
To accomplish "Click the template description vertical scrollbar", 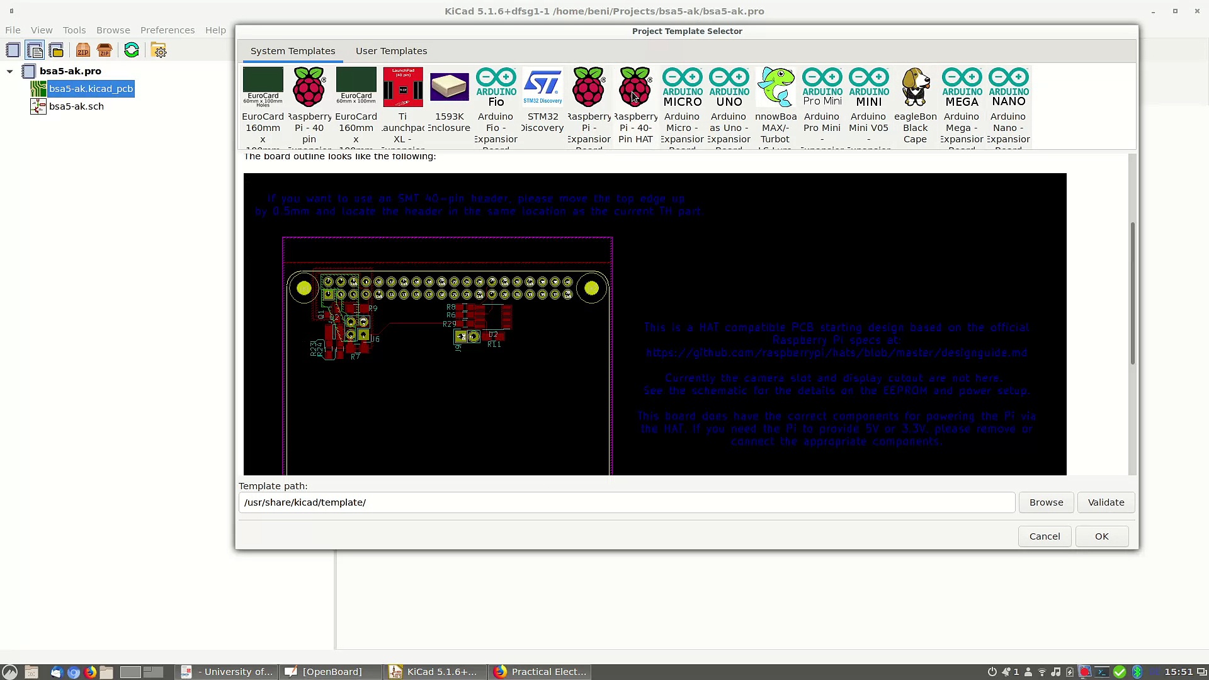I will [1132, 293].
